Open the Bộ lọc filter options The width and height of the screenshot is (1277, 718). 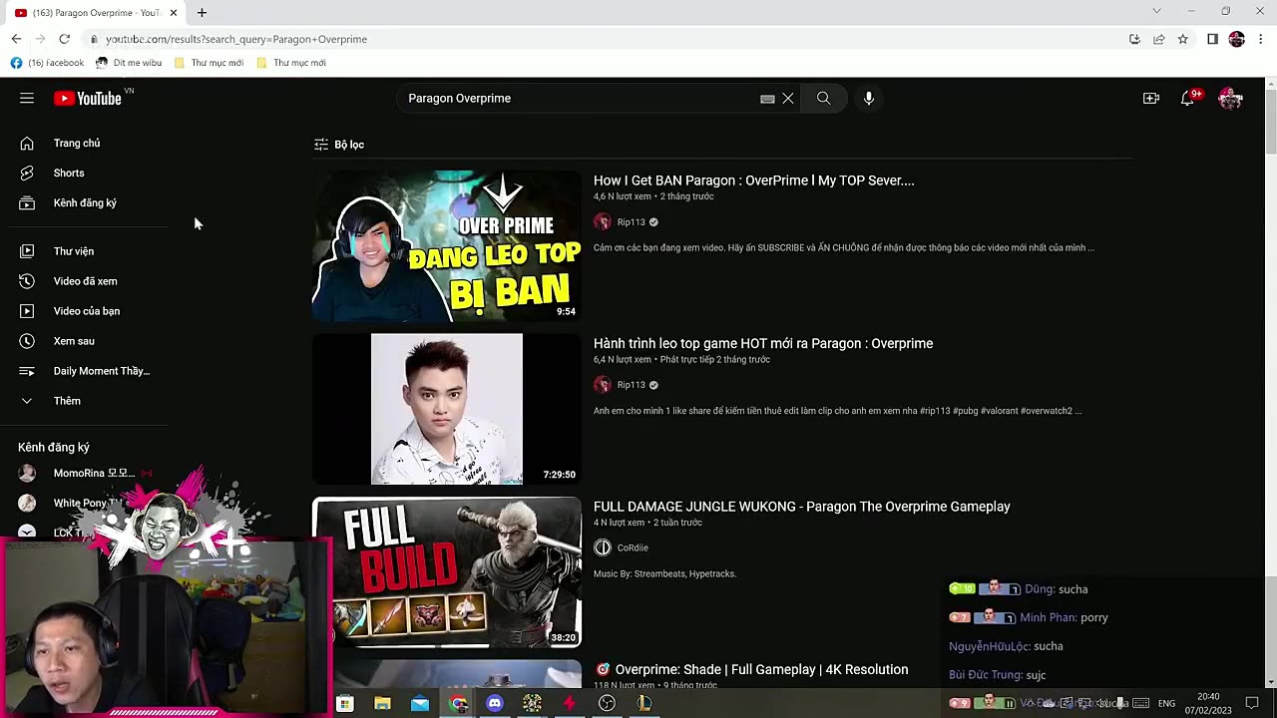339,145
